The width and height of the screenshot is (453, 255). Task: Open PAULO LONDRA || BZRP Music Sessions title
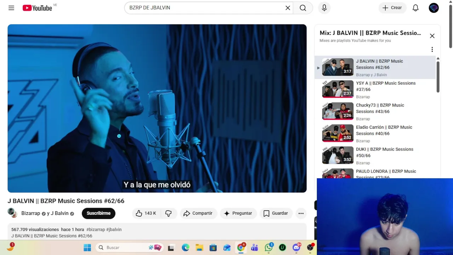click(x=386, y=174)
